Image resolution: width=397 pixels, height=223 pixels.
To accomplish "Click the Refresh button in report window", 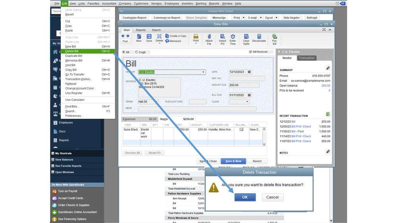I will tap(312, 18).
